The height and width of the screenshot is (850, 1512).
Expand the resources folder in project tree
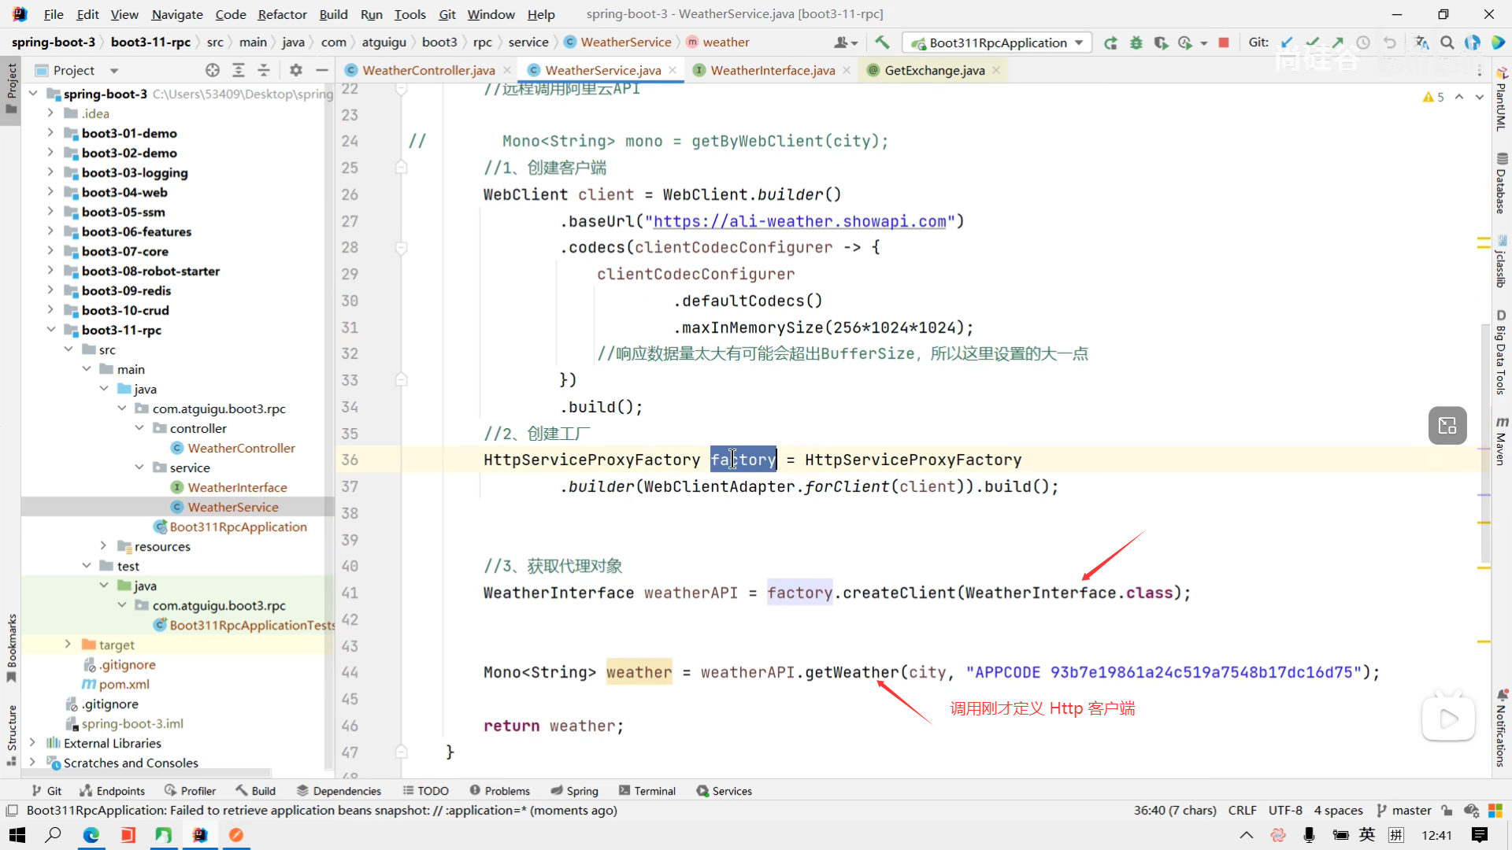pyautogui.click(x=103, y=546)
